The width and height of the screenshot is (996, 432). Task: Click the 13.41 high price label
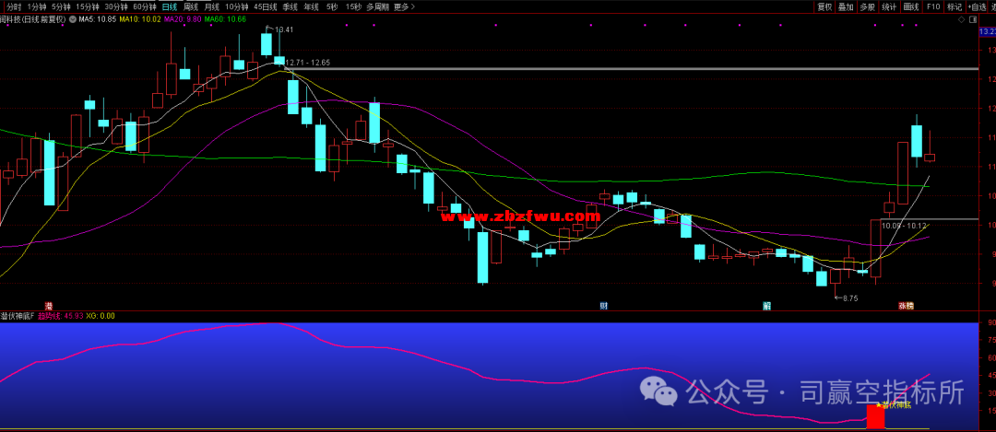click(x=284, y=29)
